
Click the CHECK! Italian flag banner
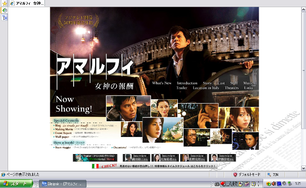(x=154, y=166)
